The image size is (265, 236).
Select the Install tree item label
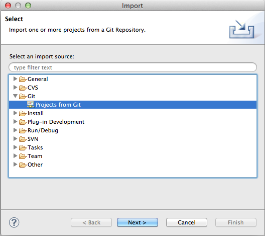tap(36, 113)
